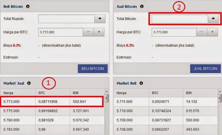The width and height of the screenshot is (222, 135).
Task: Select Market Jual price 5.775.000
Action: click(x=11, y=111)
